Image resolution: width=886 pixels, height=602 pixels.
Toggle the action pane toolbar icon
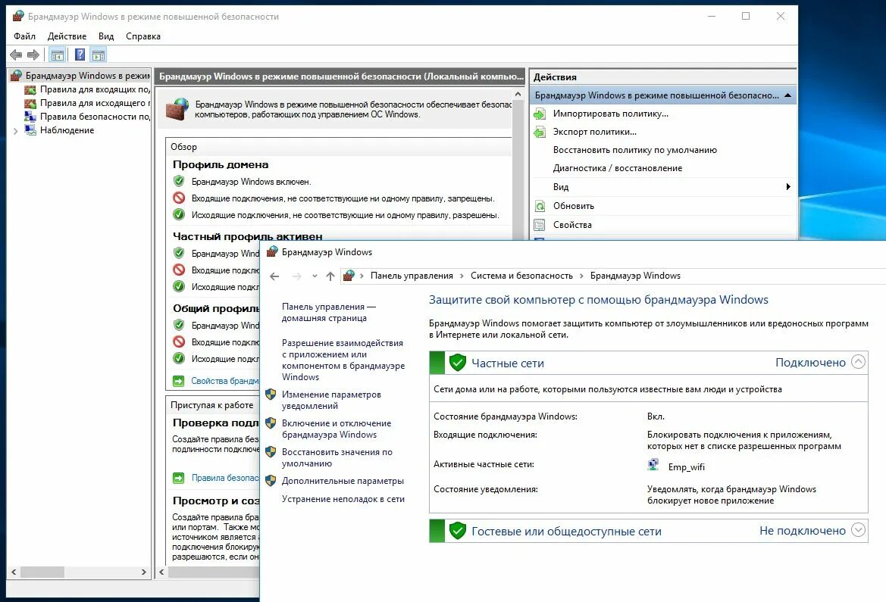99,55
